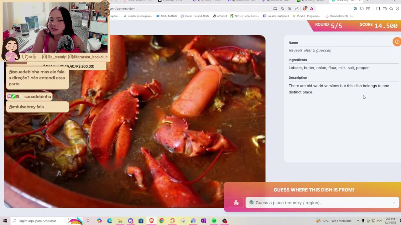The height and width of the screenshot is (225, 401).
Task: Open the Creator Dashboard bookmark
Action: point(276,16)
